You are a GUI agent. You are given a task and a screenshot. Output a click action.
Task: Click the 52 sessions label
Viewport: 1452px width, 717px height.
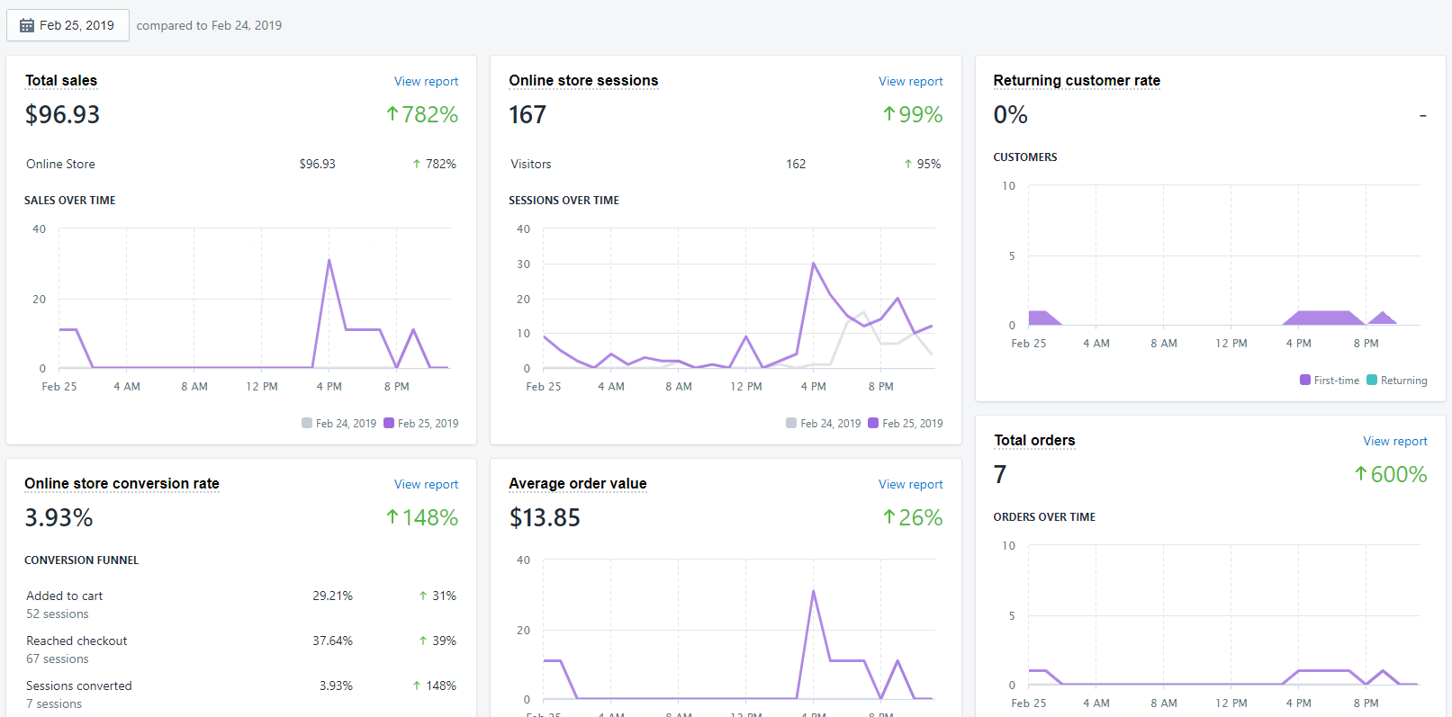[x=58, y=614]
